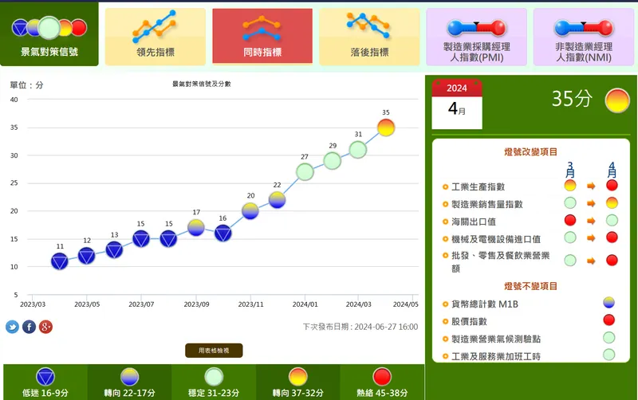Select the chart data point labeled 17
This screenshot has width=638, height=400.
click(196, 228)
